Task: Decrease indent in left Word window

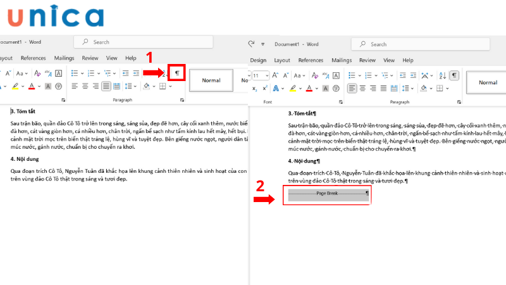Action: point(125,73)
